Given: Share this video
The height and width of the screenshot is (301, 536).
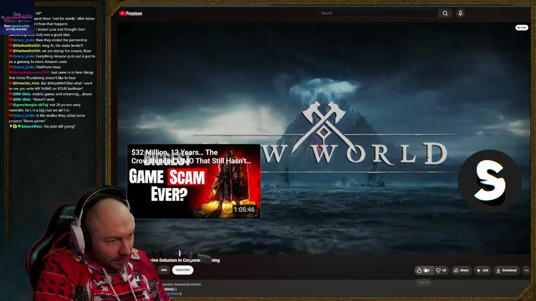Looking at the screenshot, I should point(461,270).
